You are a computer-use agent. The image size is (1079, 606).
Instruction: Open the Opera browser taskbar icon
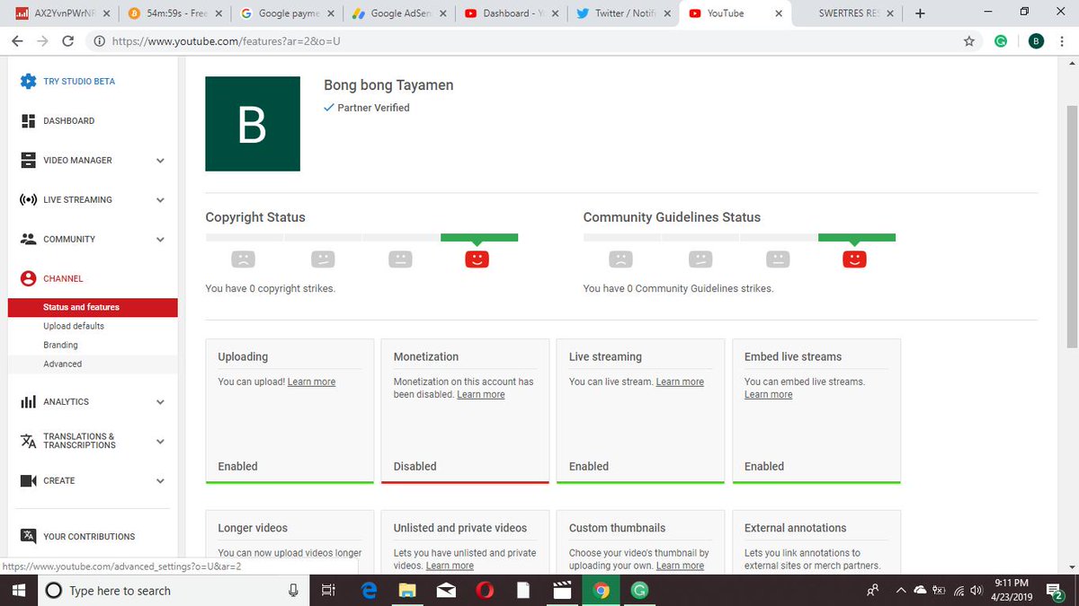click(x=485, y=590)
